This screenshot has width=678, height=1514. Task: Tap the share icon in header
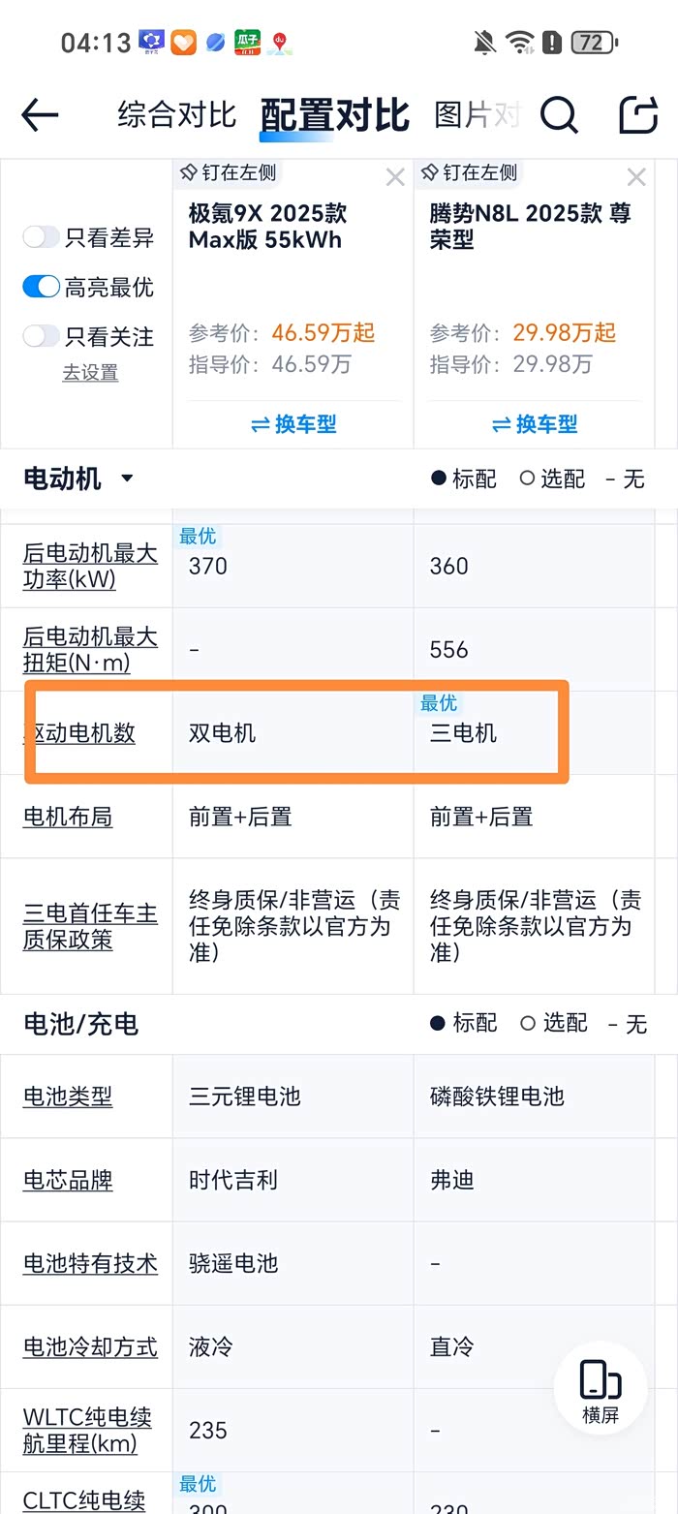pyautogui.click(x=638, y=114)
